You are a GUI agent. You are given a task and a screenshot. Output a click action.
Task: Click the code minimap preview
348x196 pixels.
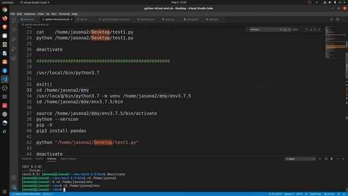(x=335, y=42)
